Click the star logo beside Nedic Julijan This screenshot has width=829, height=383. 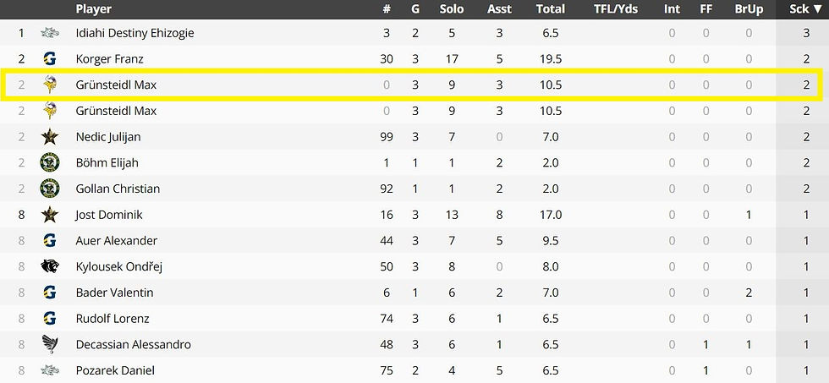coord(50,137)
